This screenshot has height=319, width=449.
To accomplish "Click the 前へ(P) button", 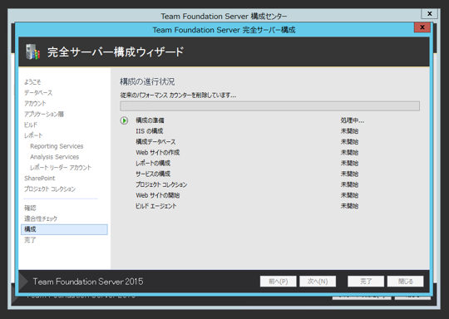I will click(x=278, y=282).
